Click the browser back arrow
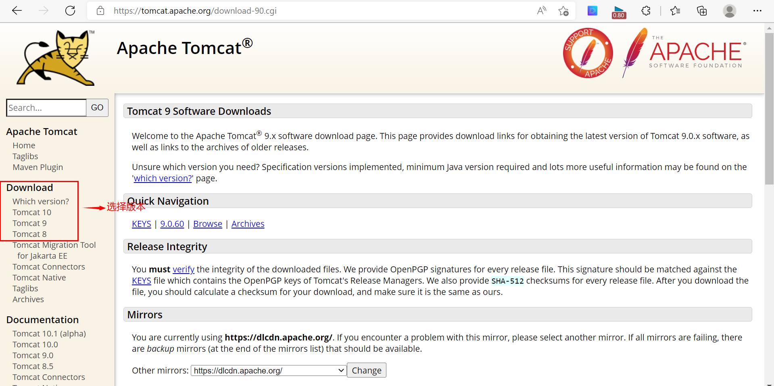 pyautogui.click(x=17, y=11)
